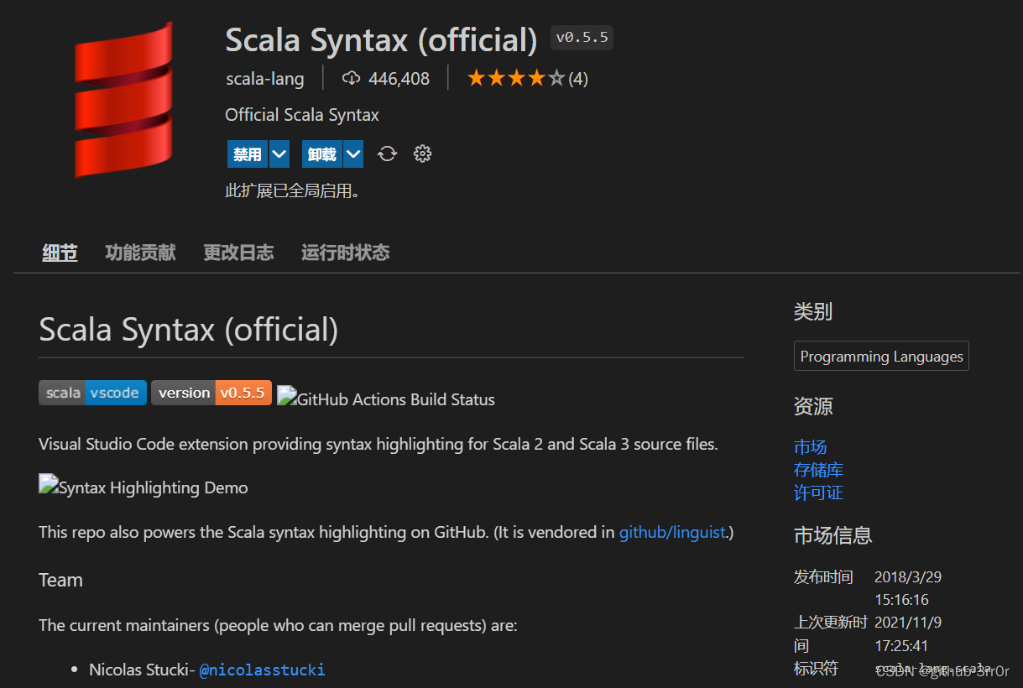This screenshot has width=1023, height=688.
Task: Click the download count cloud icon
Action: [x=352, y=78]
